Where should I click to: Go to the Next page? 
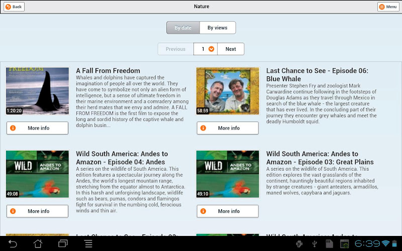coord(231,49)
